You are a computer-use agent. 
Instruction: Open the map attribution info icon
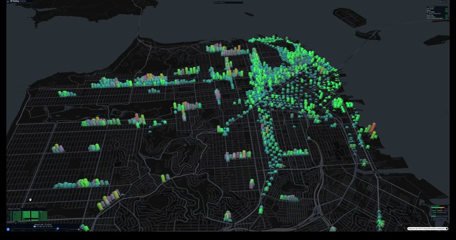(446, 229)
